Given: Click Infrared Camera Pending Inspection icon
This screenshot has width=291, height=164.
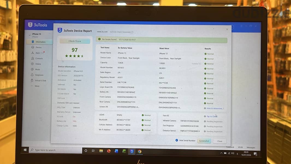Looking at the screenshot, I should point(205,121).
